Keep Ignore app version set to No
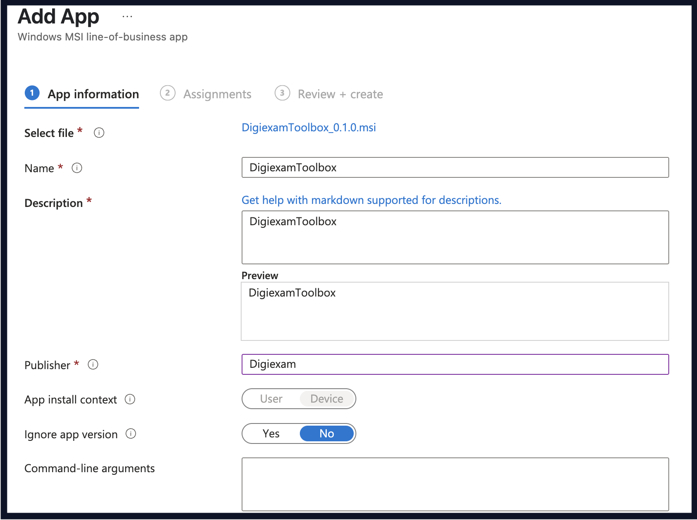The height and width of the screenshot is (520, 697). pos(326,433)
